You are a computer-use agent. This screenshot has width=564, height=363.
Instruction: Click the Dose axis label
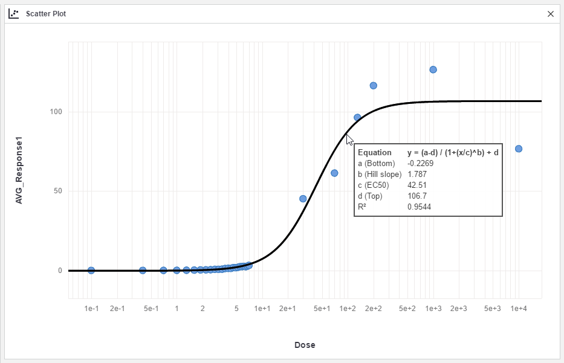pos(305,345)
